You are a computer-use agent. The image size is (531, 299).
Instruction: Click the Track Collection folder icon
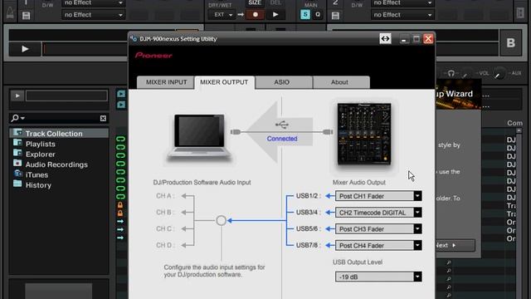click(x=17, y=133)
